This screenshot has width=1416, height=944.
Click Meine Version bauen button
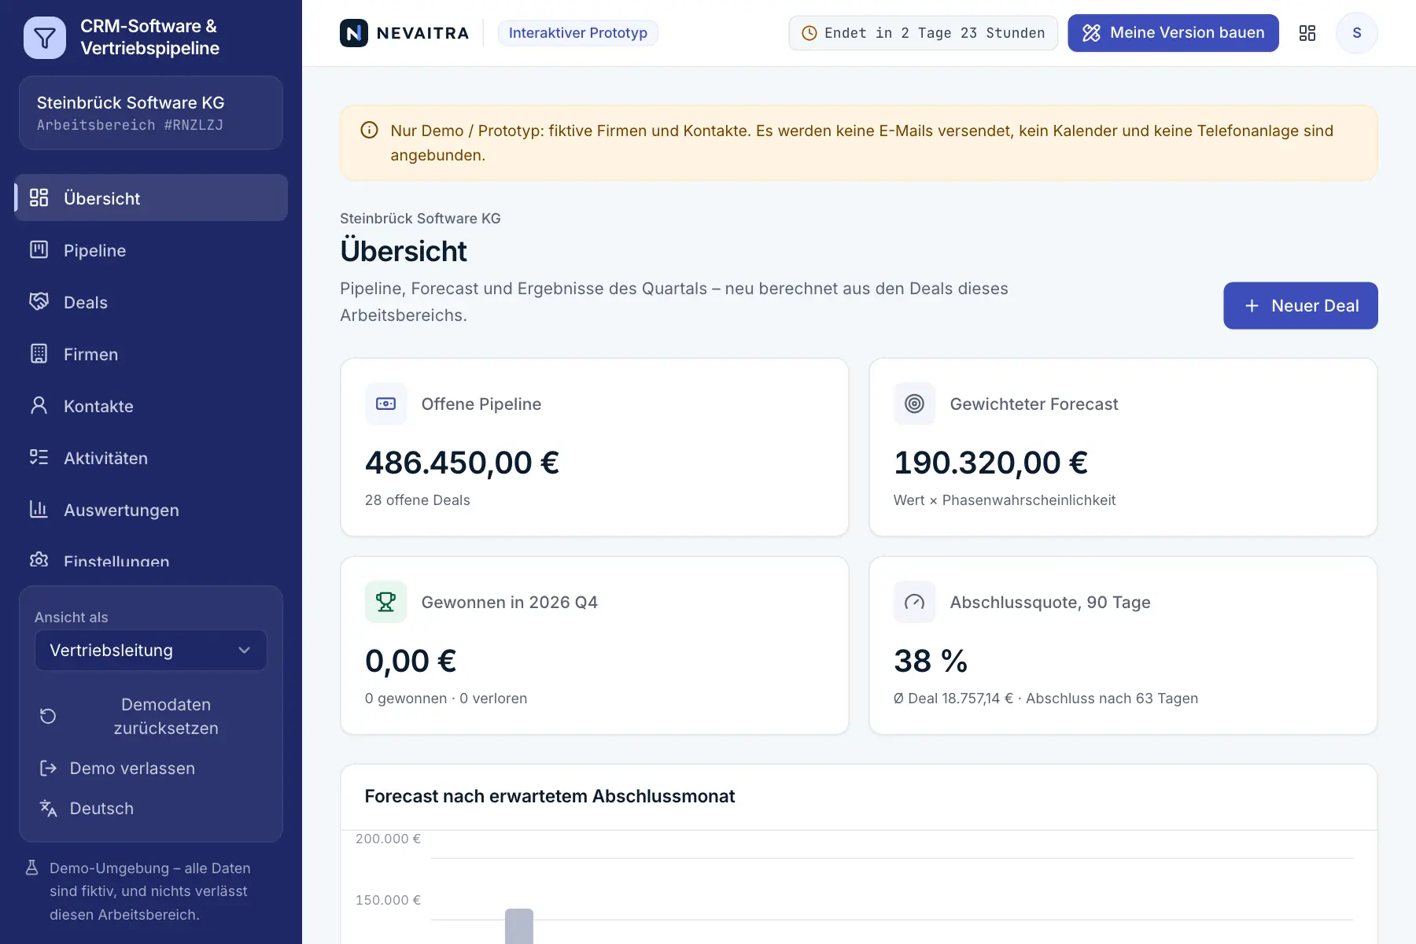(1173, 33)
